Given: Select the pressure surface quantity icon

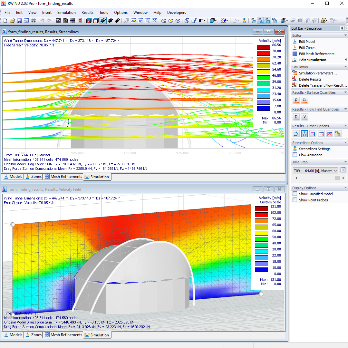Looking at the screenshot, I should (x=296, y=100).
